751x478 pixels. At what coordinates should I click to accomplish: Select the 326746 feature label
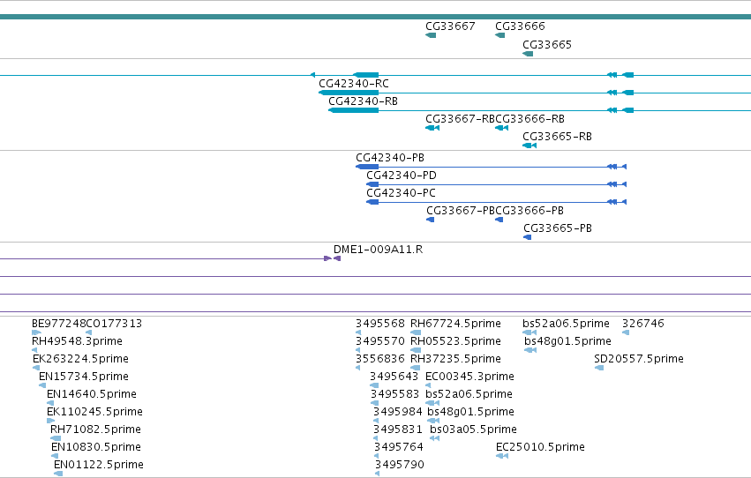point(643,324)
